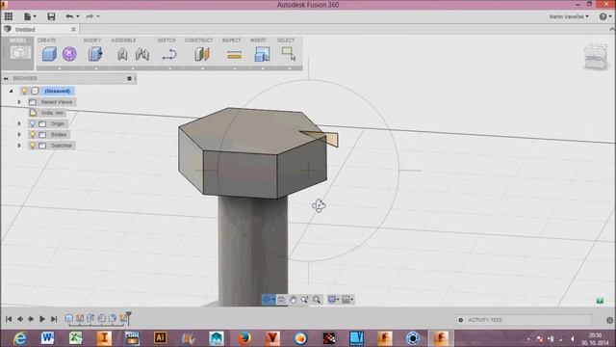The image size is (616, 347).
Task: Expand the Origin folder
Action: click(19, 124)
